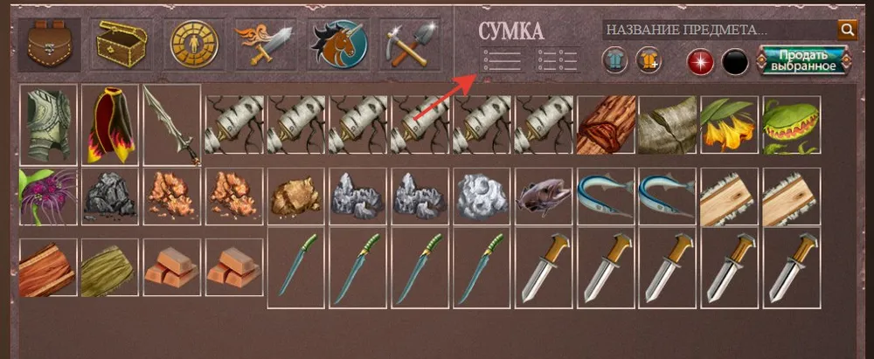Select the flame-trimmed cloak item
The image size is (874, 359).
110,125
